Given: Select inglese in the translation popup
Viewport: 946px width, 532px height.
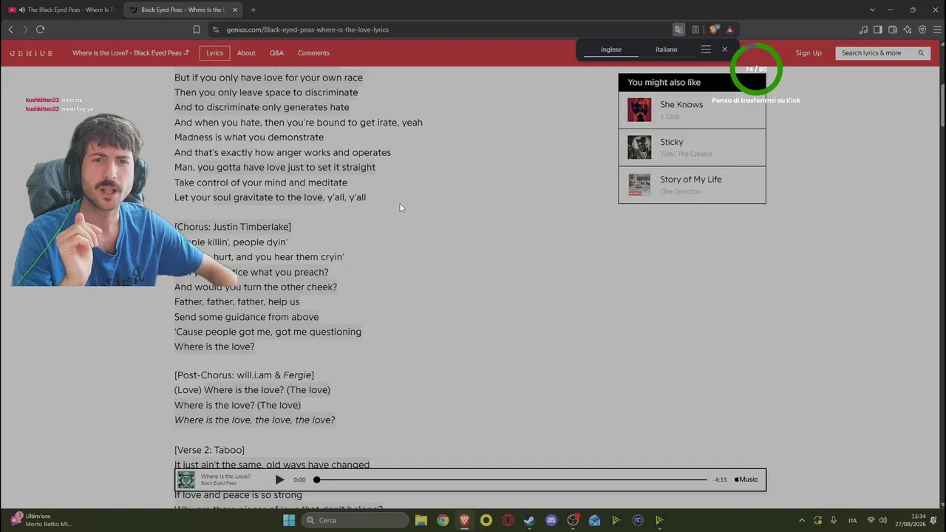Looking at the screenshot, I should tap(611, 50).
